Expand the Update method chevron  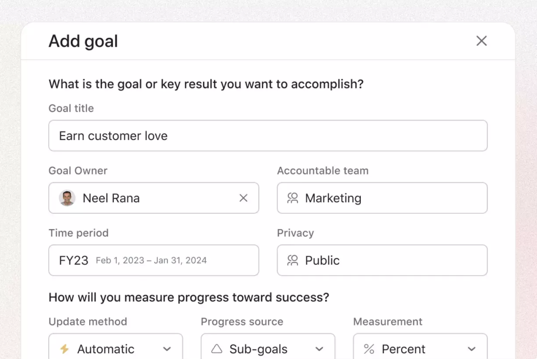click(167, 349)
